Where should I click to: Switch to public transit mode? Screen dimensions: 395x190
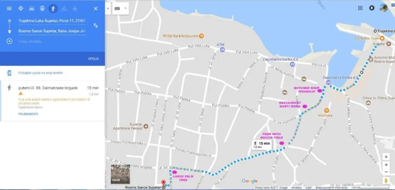pyautogui.click(x=42, y=9)
